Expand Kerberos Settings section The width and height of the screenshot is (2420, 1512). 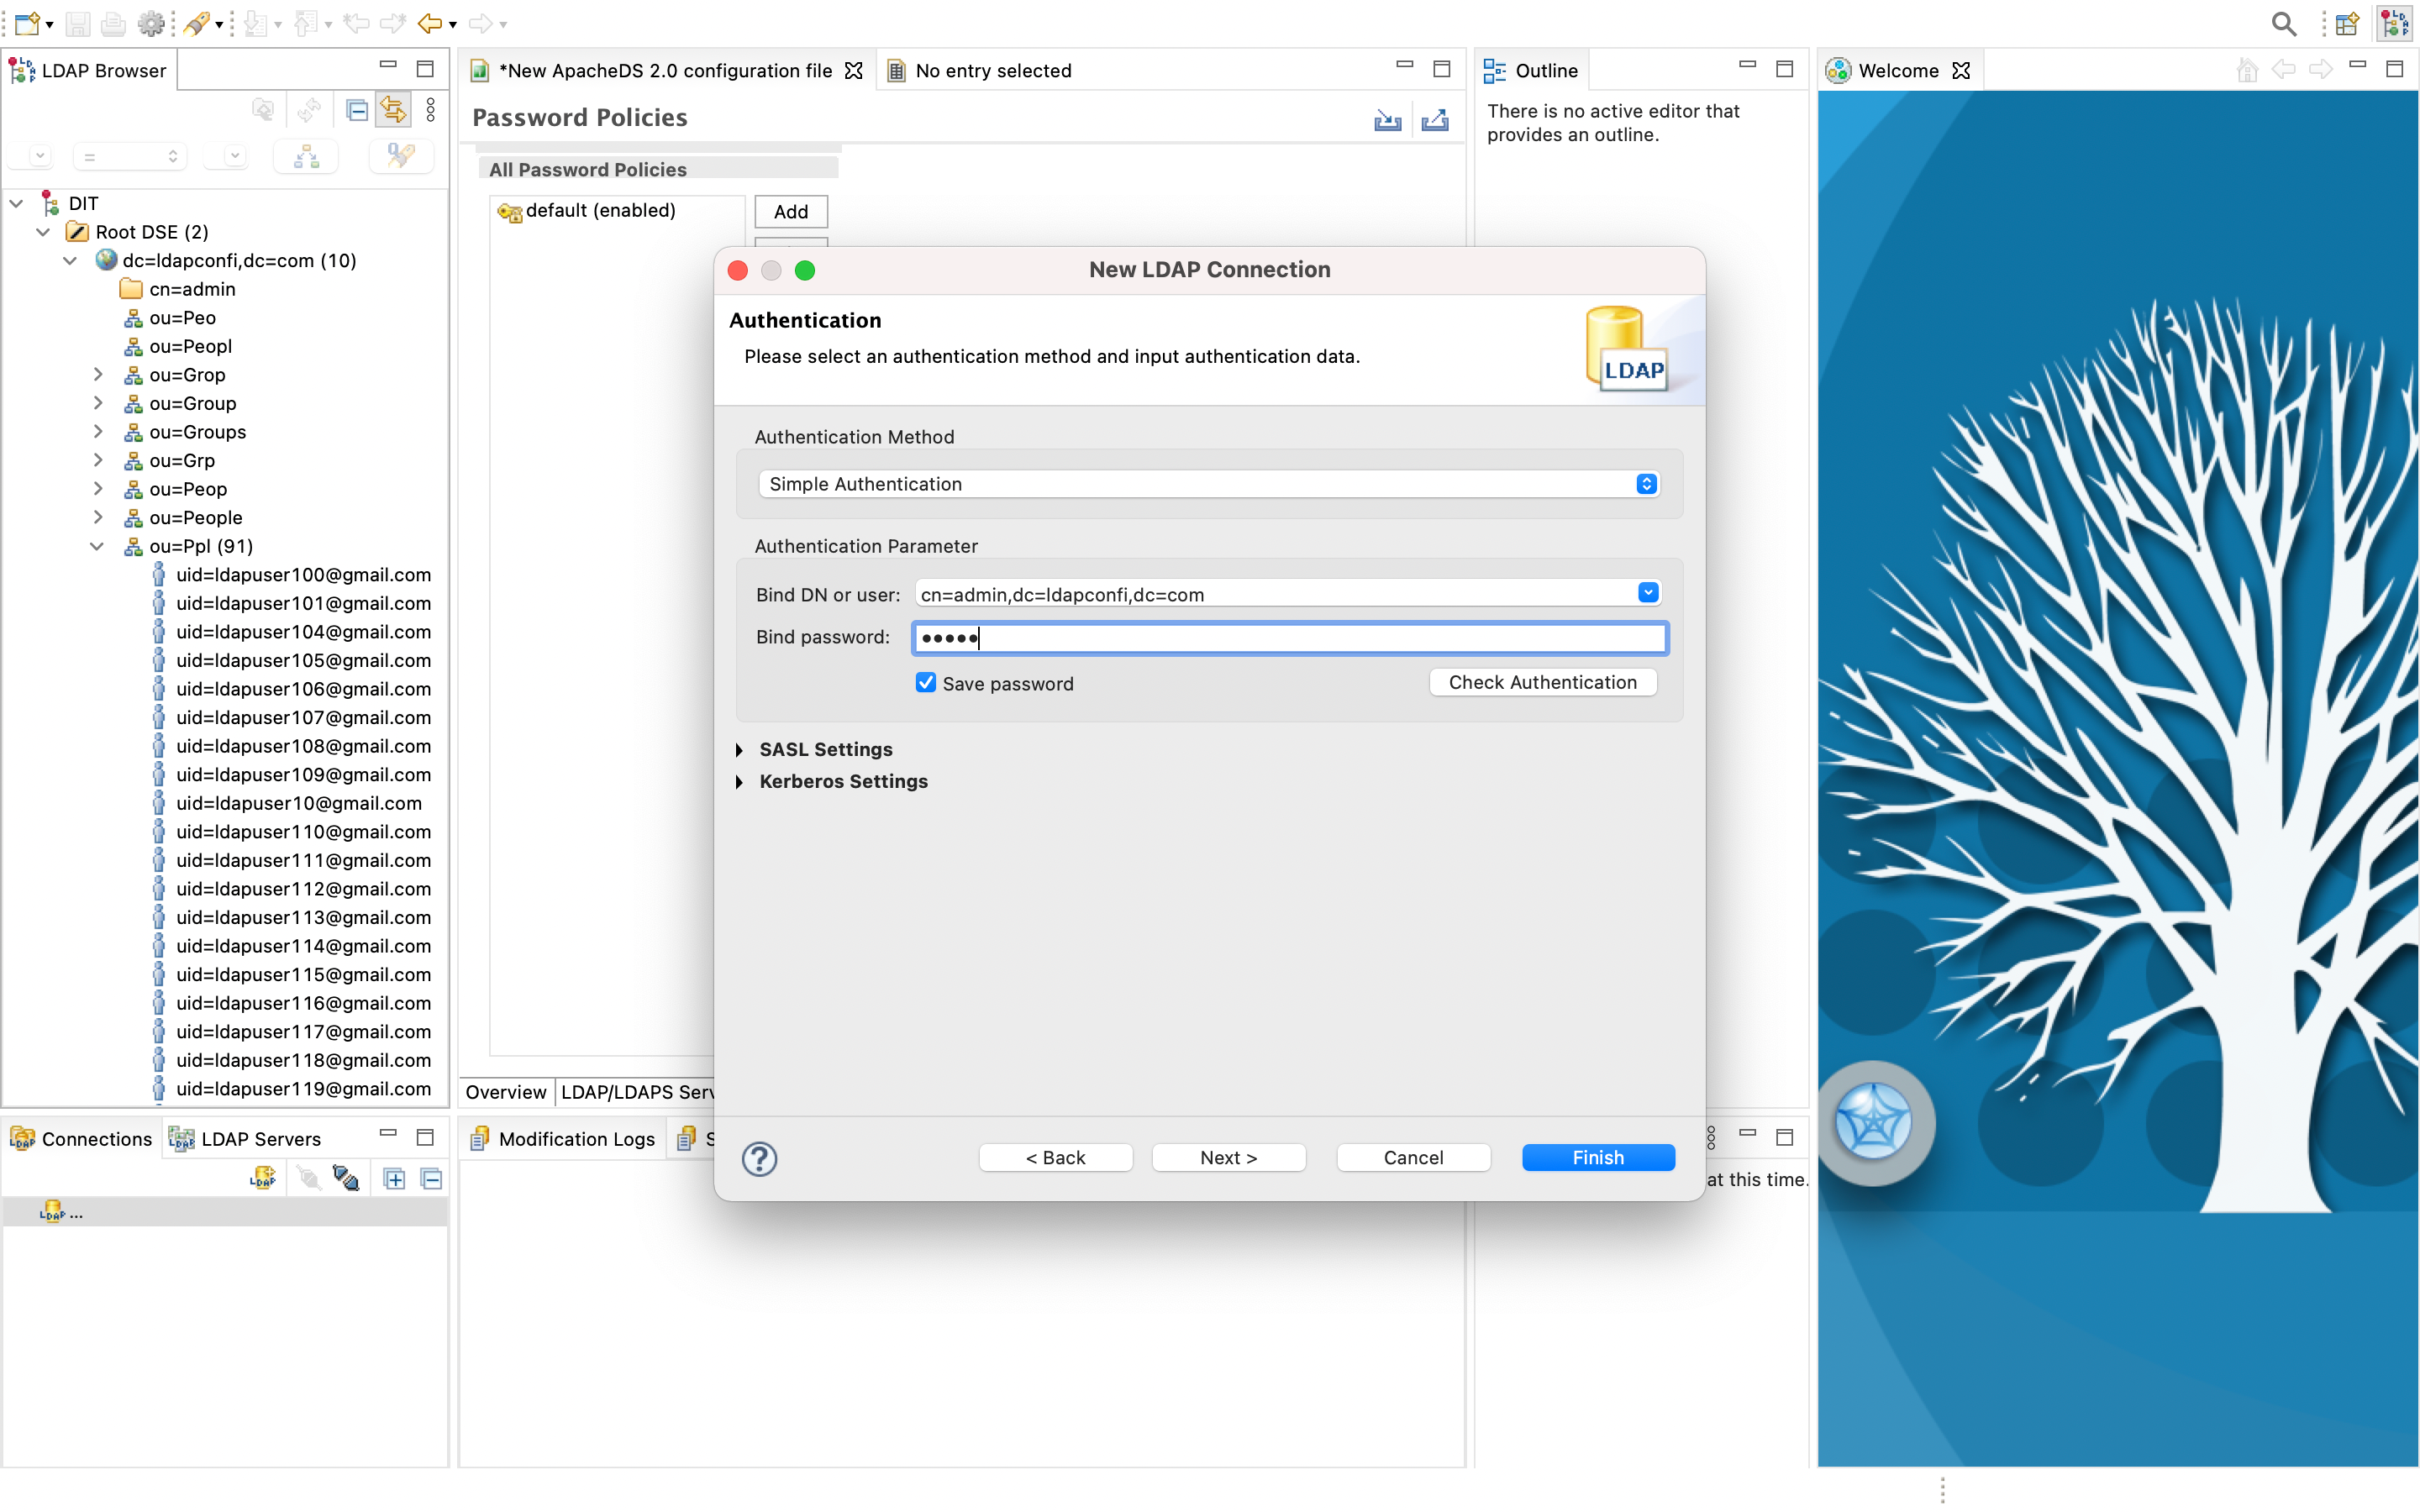click(739, 782)
